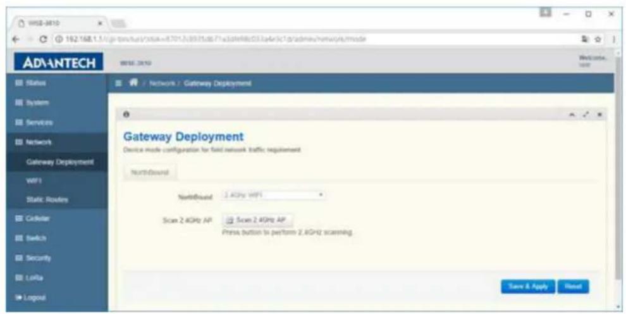Close the Gateway Deployment panel

point(599,115)
